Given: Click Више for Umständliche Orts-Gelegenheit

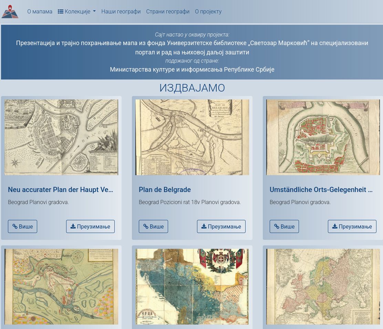Looking at the screenshot, I should [284, 226].
